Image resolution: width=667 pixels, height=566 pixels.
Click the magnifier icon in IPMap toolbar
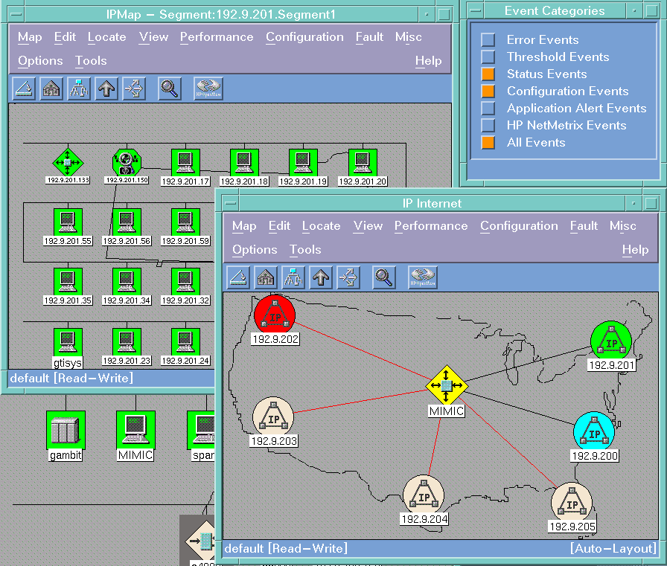click(x=169, y=89)
